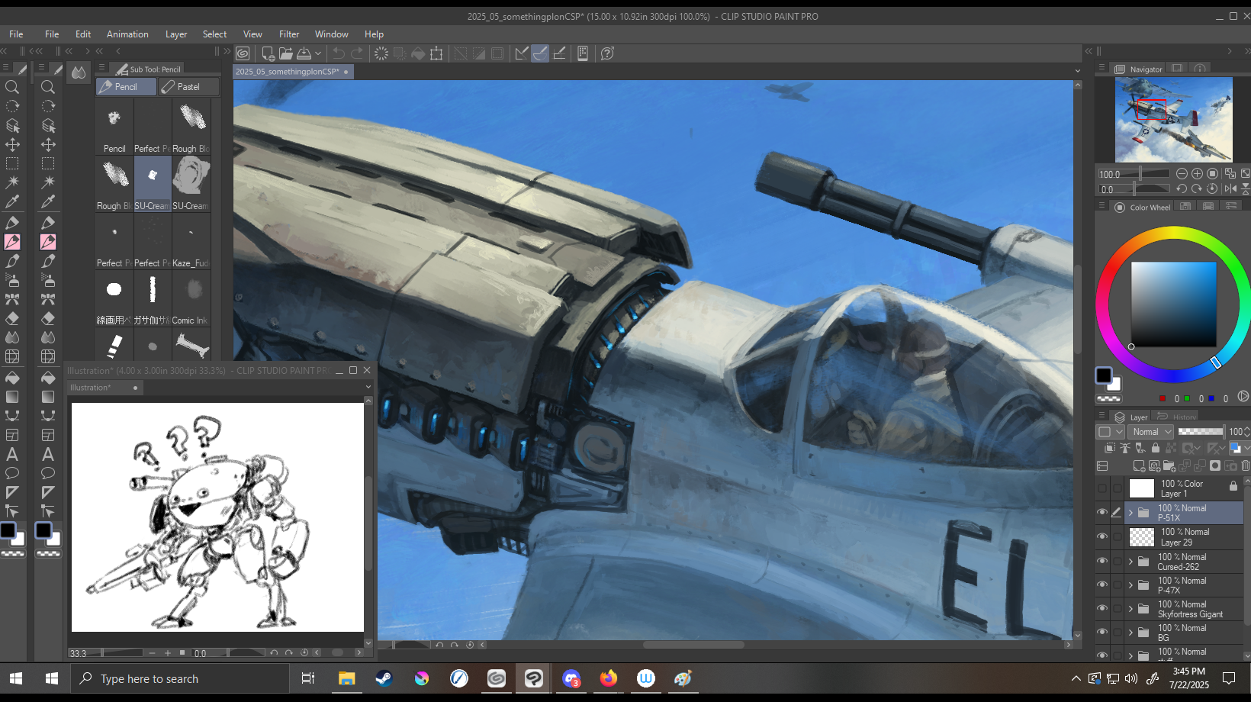
Task: Open smartphone connection icon in command bar
Action: 583,53
